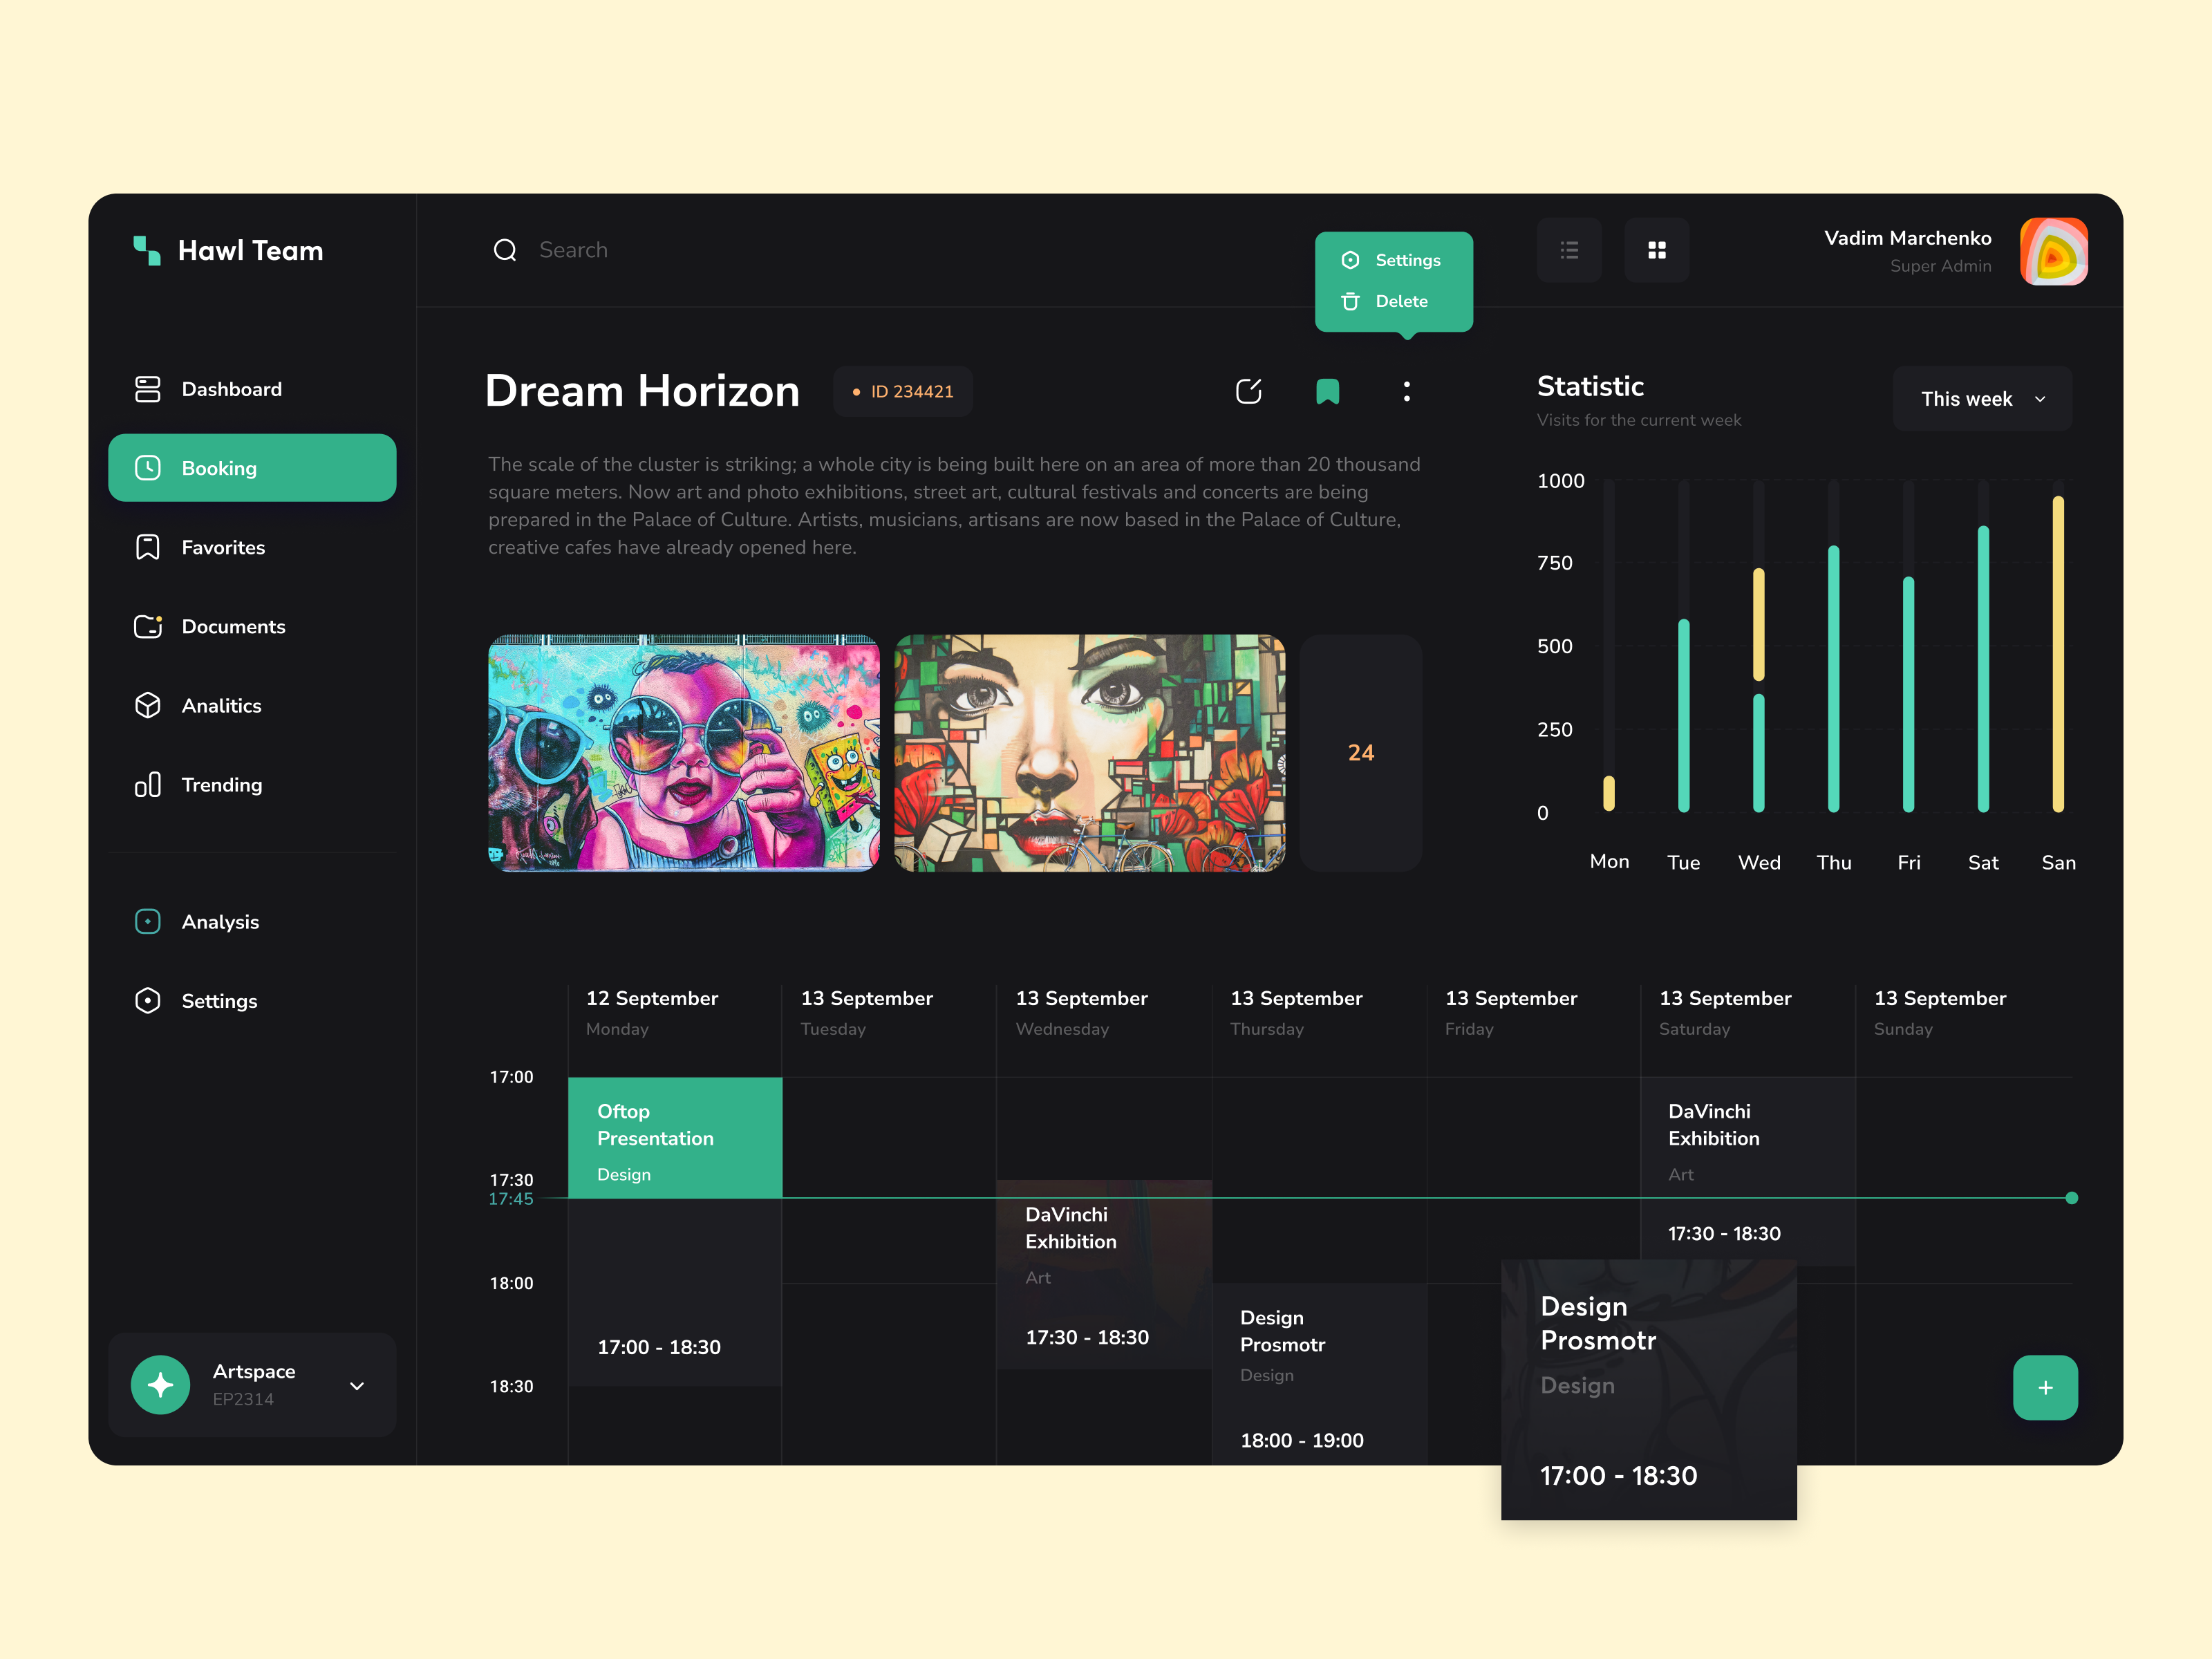Click the search magnifier icon
Screen dimensions: 2212x1659
click(505, 250)
